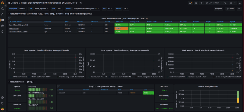Refresh the dashboard with the refresh icon

(231, 3)
